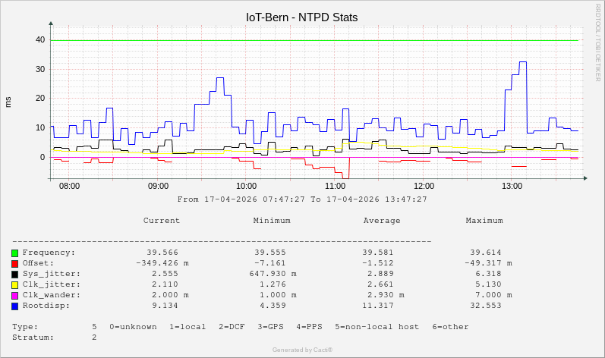
Task: Click the 40 value on y-axis
Action: click(40, 39)
